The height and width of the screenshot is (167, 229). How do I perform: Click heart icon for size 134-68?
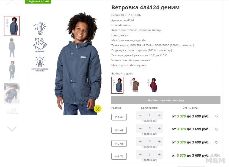tap(217, 129)
